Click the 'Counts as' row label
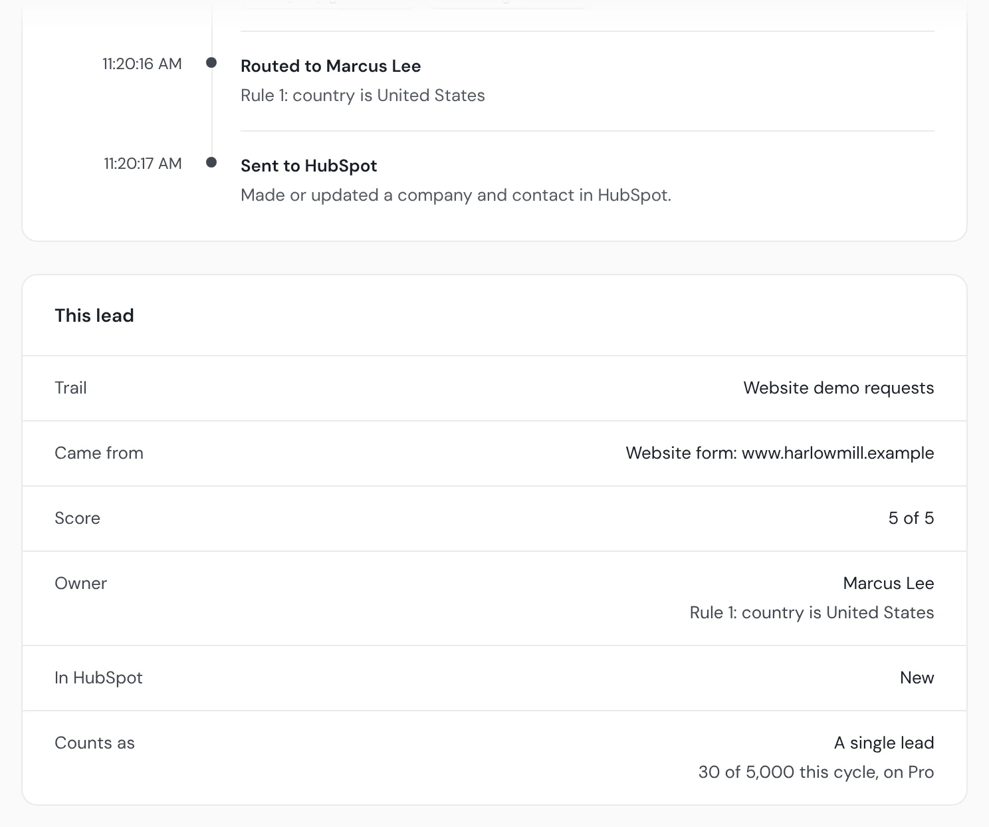Image resolution: width=989 pixels, height=827 pixels. (x=94, y=743)
